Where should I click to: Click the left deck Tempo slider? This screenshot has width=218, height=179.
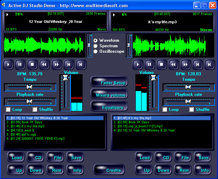(30, 87)
